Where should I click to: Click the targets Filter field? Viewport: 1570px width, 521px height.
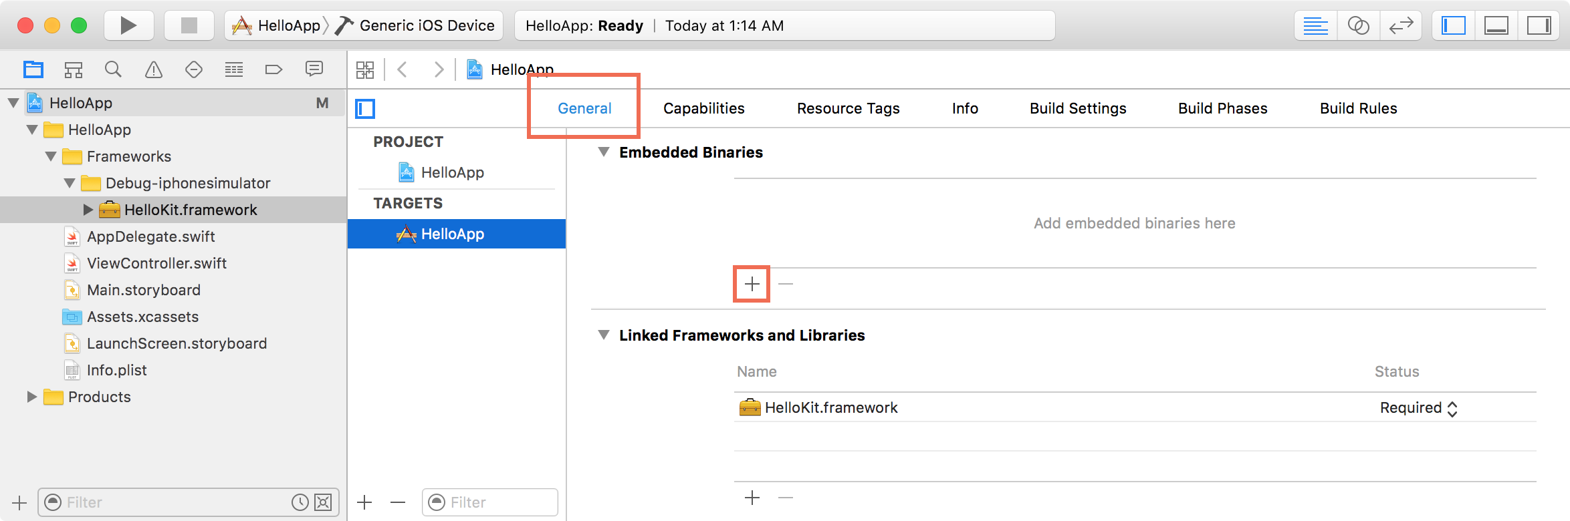pos(490,502)
